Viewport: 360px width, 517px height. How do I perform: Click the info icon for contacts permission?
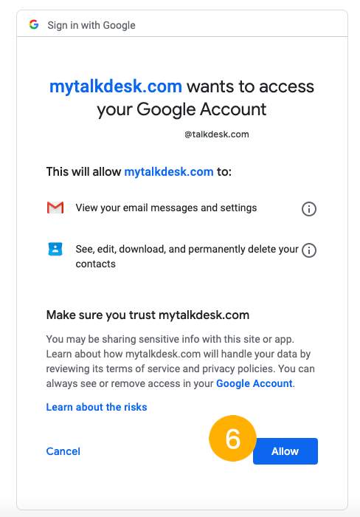point(309,250)
